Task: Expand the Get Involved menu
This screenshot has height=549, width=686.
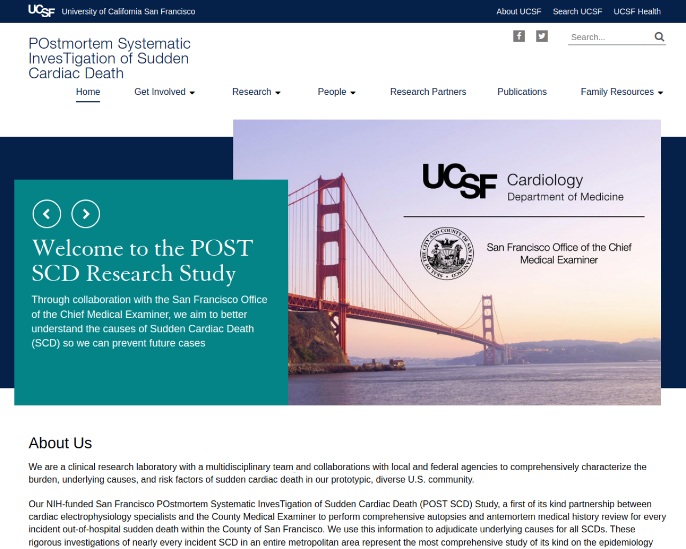Action: [165, 92]
